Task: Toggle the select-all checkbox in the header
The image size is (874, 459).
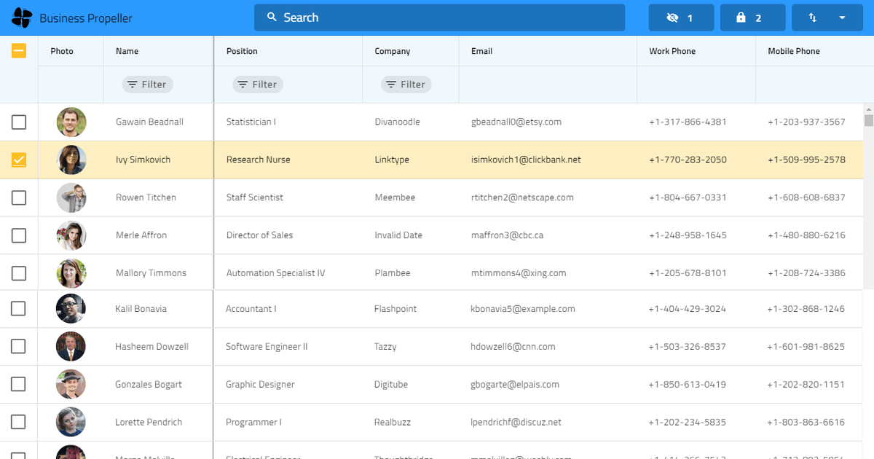Action: pos(18,51)
